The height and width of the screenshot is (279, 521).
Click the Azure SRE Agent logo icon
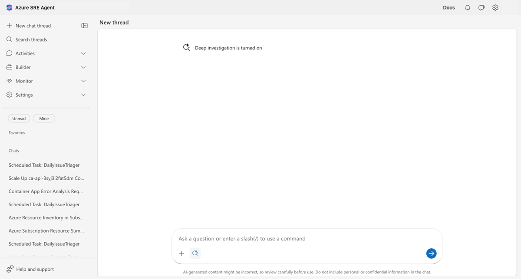click(x=10, y=8)
